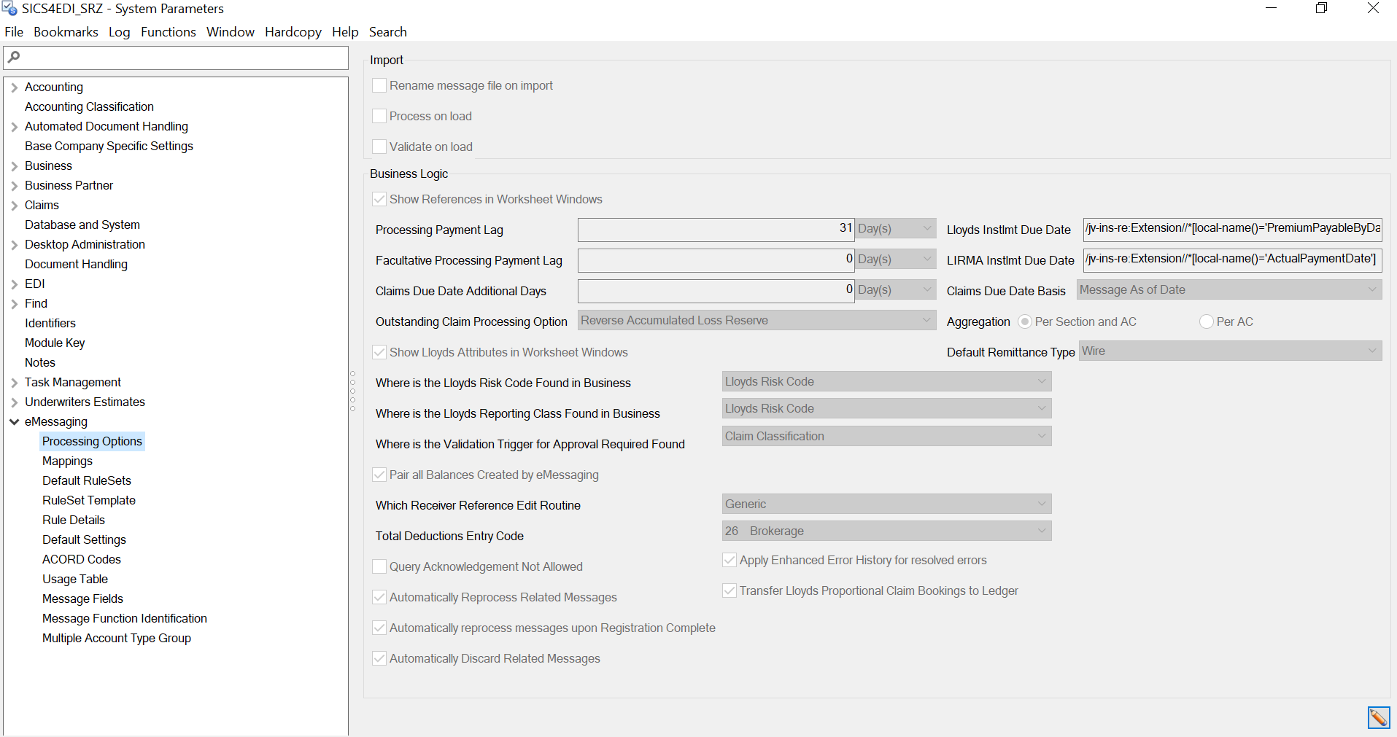The image size is (1397, 737).
Task: Click the panel splitter handle dots
Action: (x=353, y=391)
